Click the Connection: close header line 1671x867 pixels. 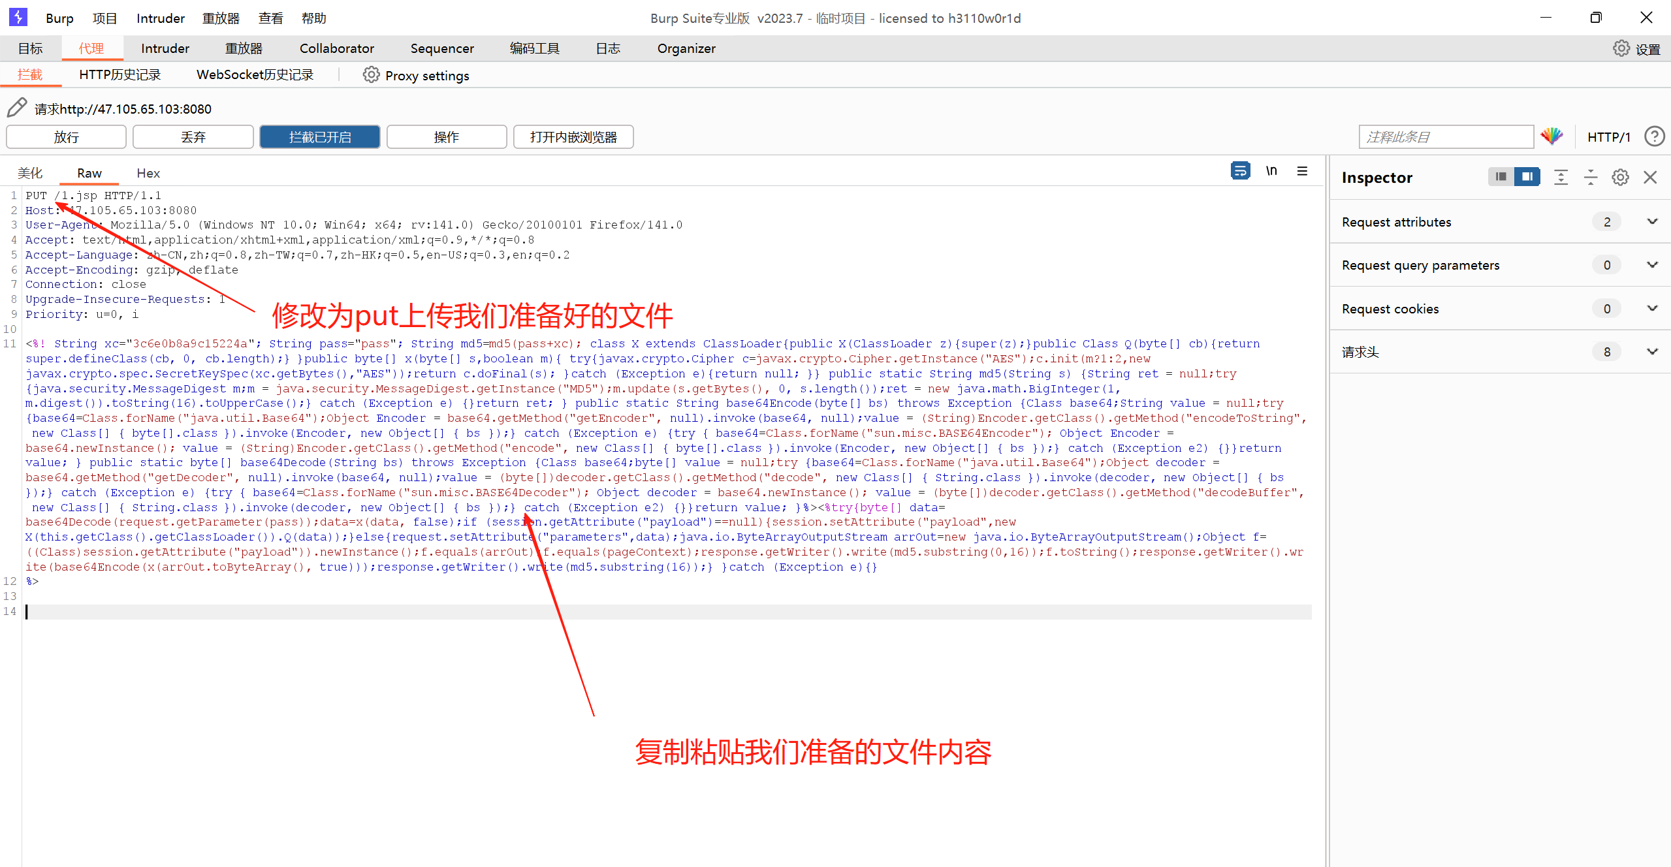(x=86, y=284)
